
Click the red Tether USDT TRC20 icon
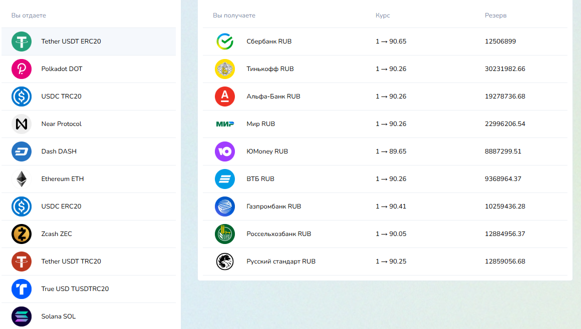(x=22, y=261)
